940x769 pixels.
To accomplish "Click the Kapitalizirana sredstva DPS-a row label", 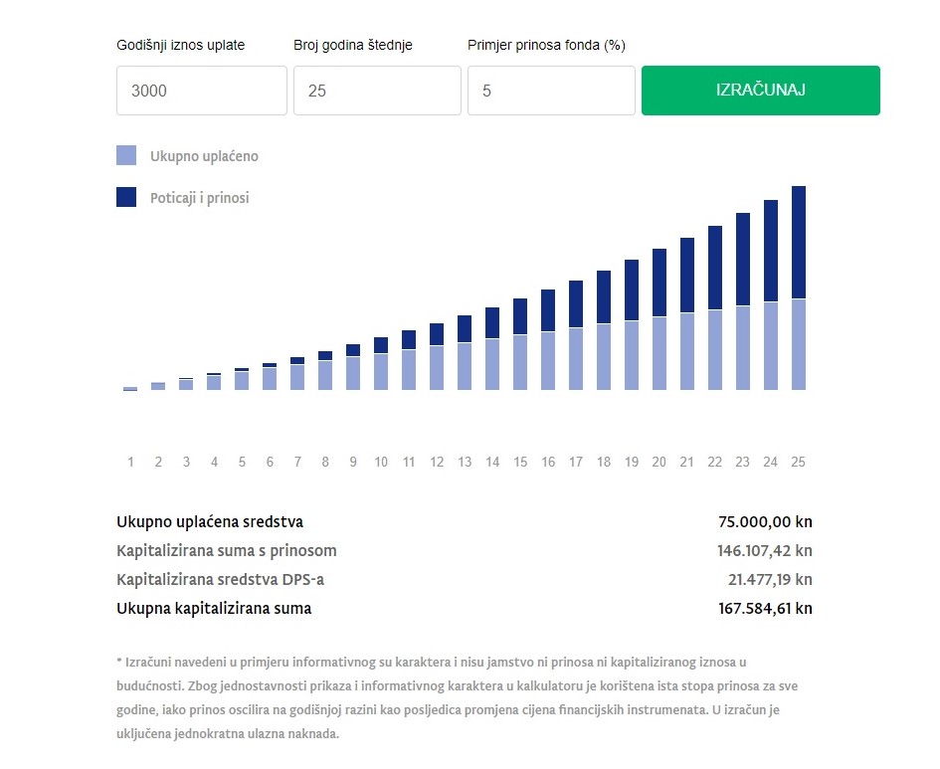I will [219, 579].
